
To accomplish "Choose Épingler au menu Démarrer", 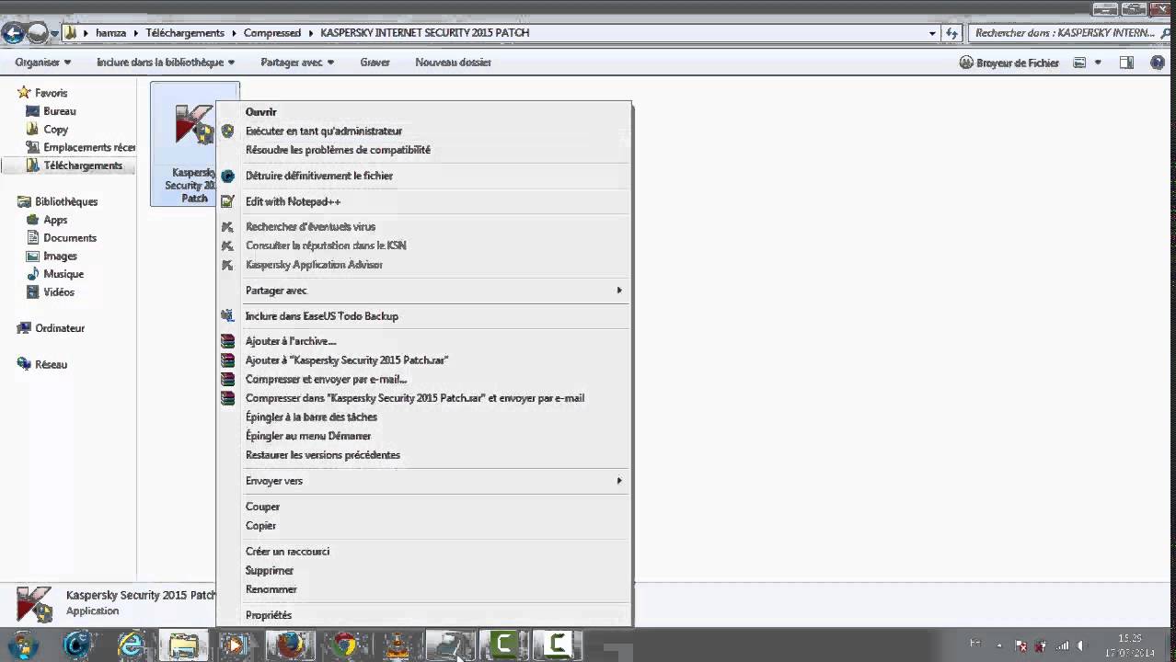I will point(307,437).
